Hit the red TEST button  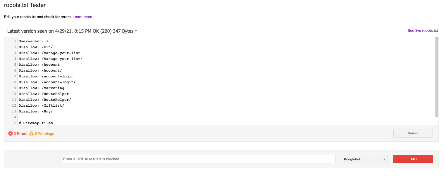coord(413,159)
